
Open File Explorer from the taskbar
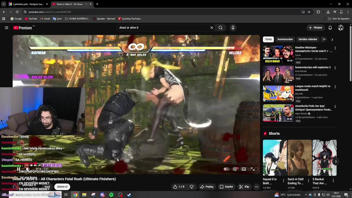[x=84, y=195]
